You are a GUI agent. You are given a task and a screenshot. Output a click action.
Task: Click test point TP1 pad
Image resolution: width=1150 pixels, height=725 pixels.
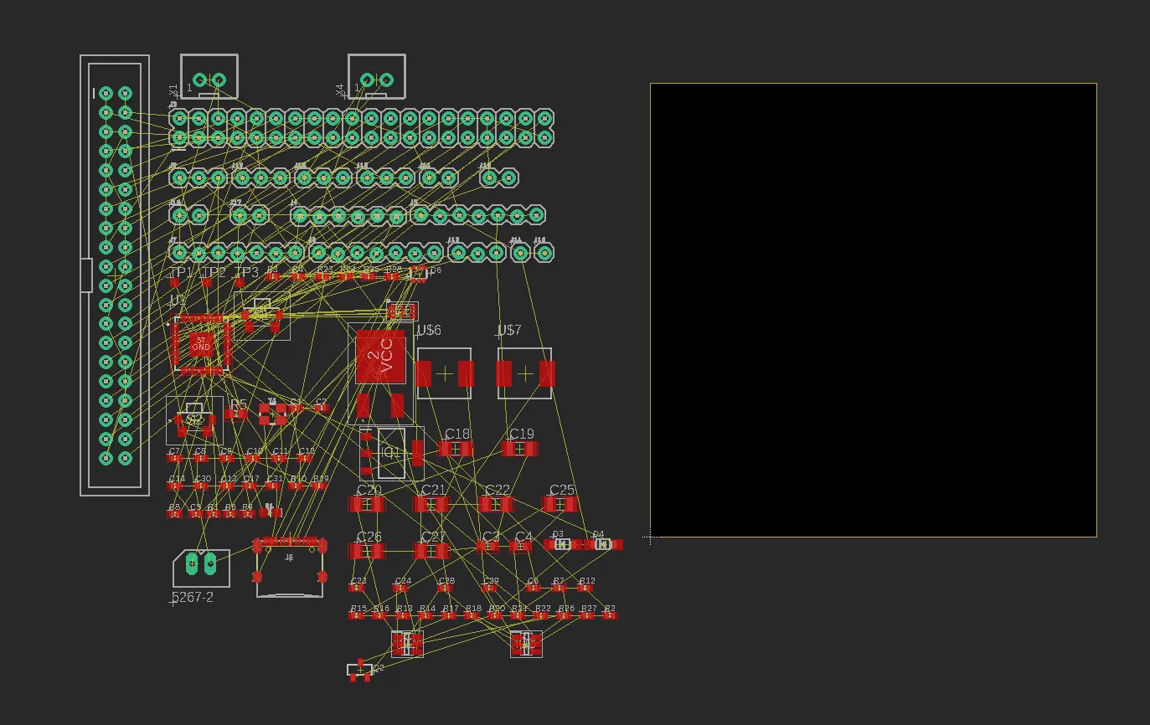(x=175, y=283)
